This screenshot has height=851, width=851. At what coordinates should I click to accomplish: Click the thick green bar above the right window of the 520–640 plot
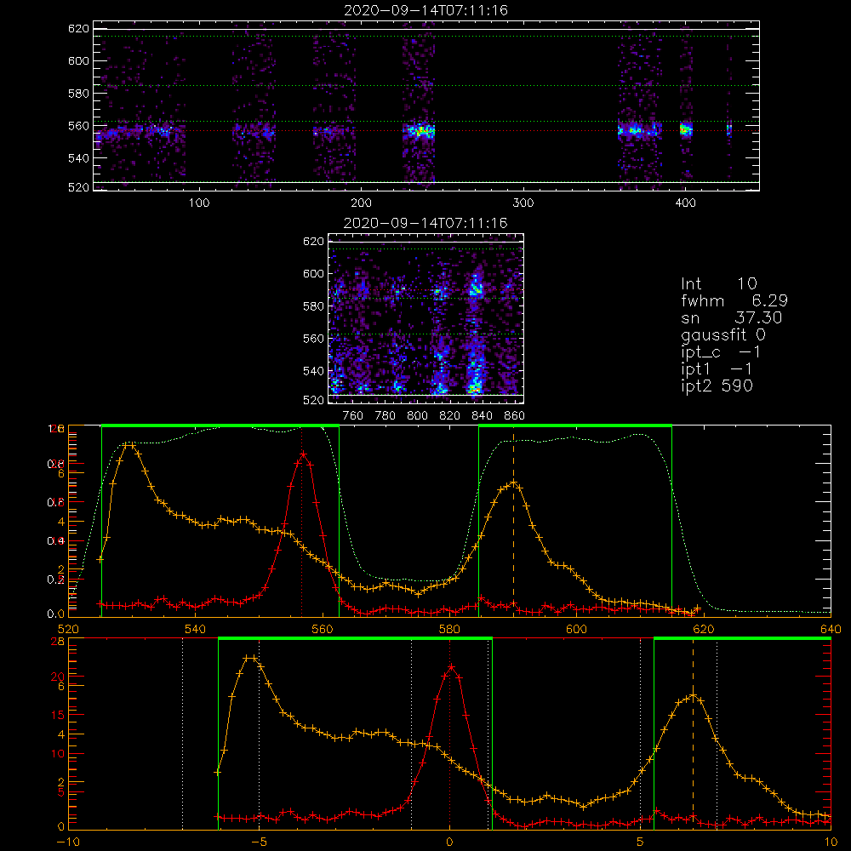point(575,425)
